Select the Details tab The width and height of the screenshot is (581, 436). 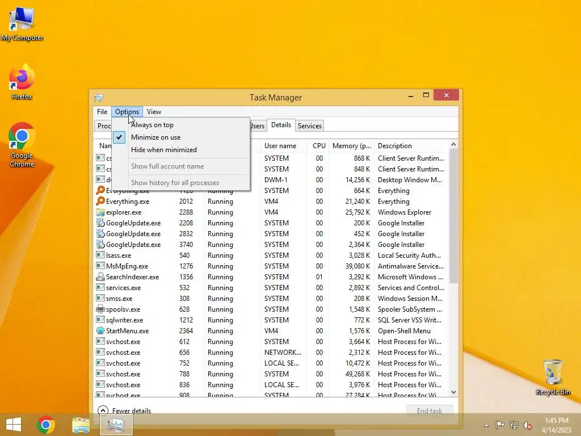click(x=281, y=125)
